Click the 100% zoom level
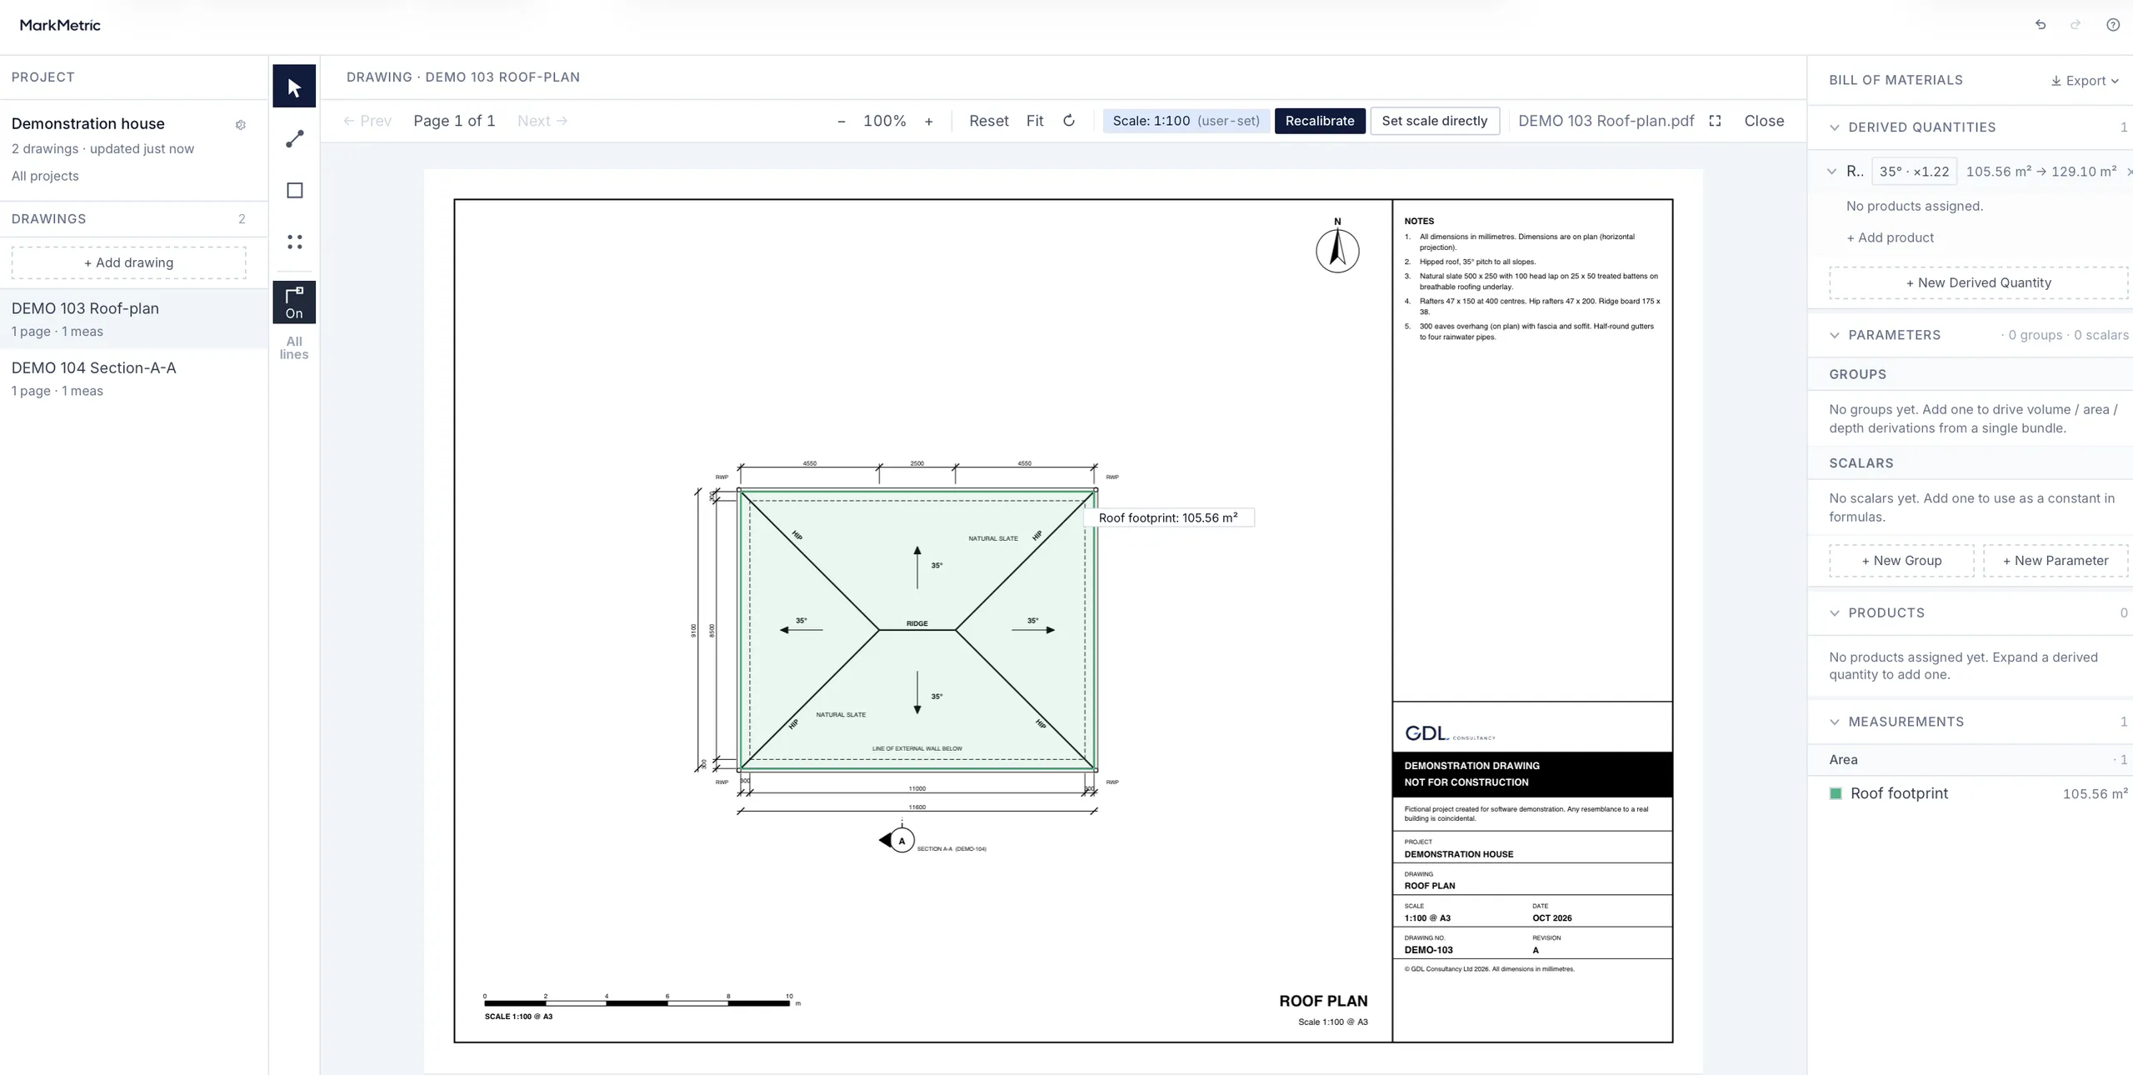Viewport: 2133px width, 1075px height. click(885, 121)
